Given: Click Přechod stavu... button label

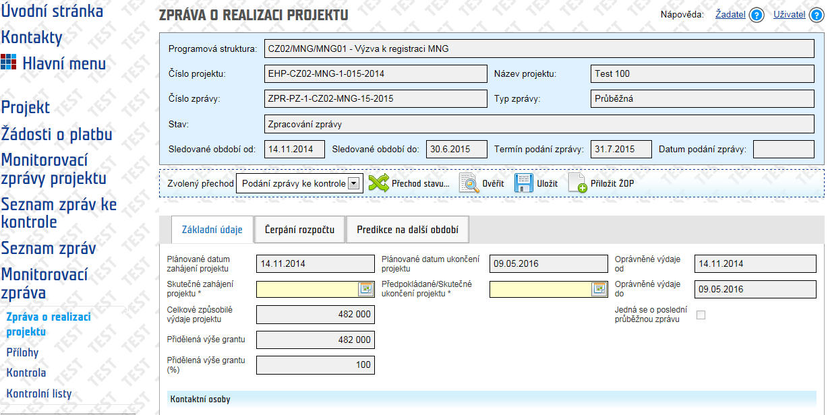Looking at the screenshot, I should coord(420,183).
